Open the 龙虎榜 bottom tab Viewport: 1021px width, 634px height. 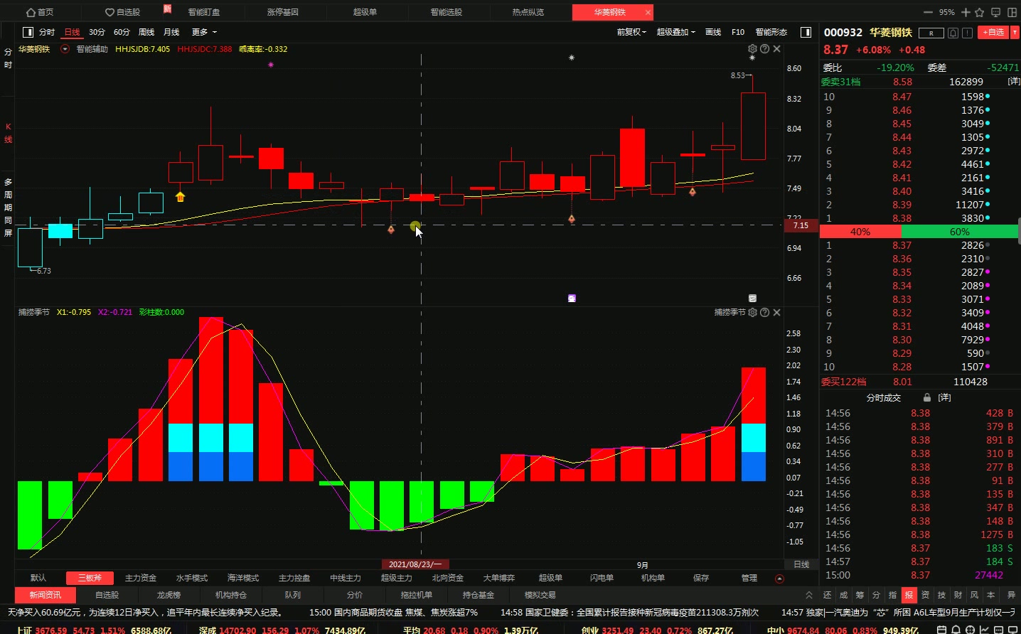[x=169, y=595]
